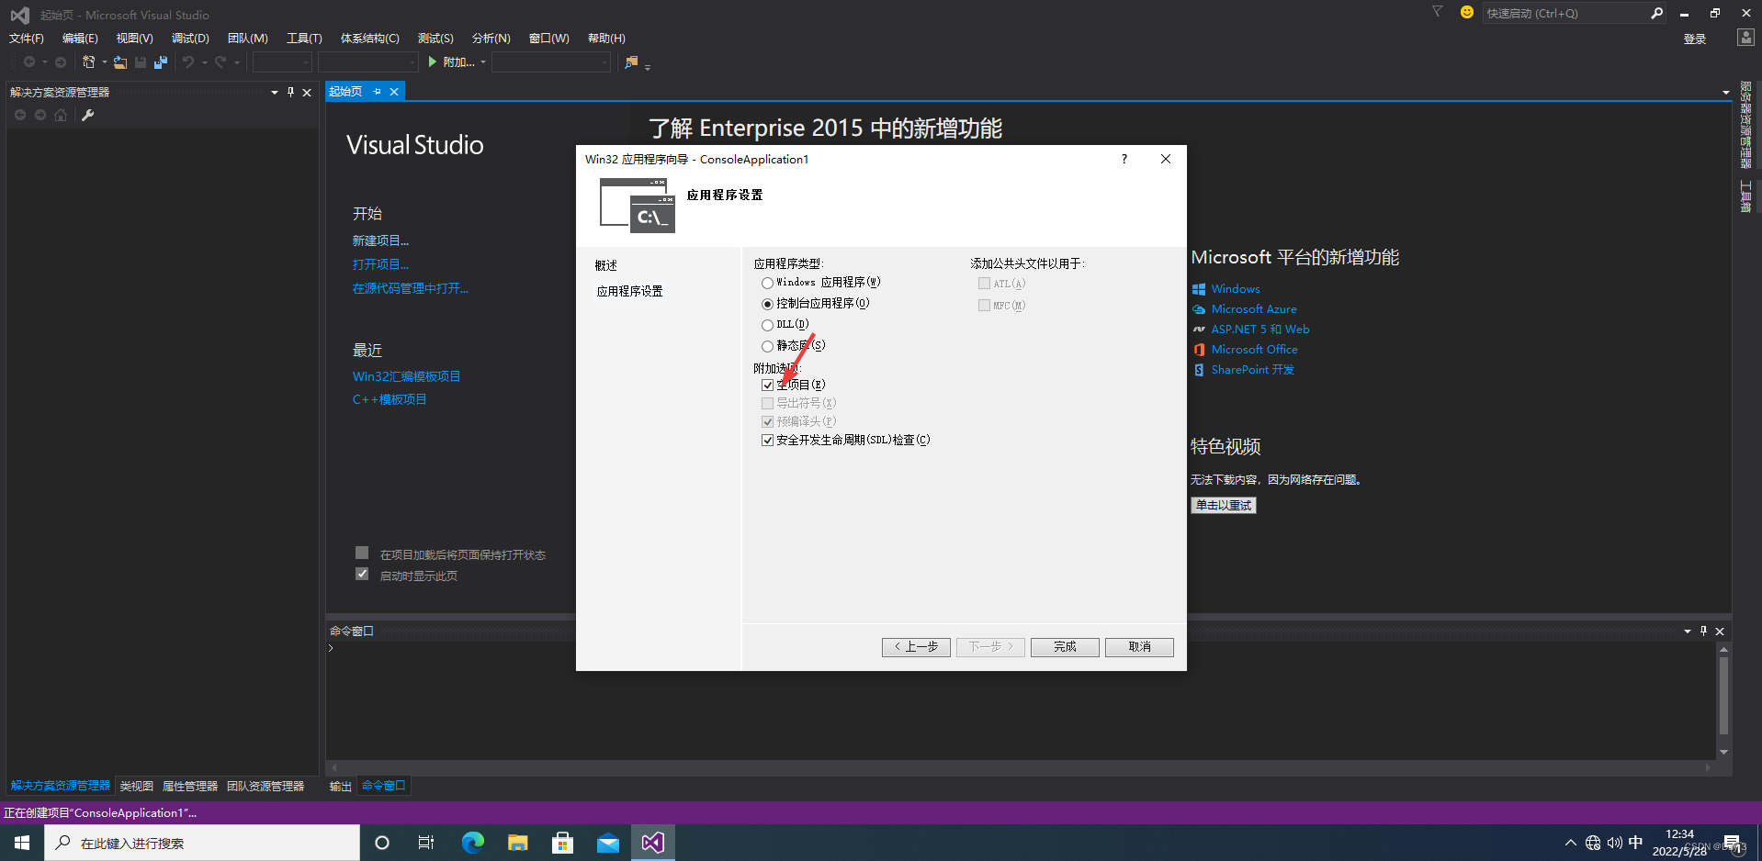Screen dimensions: 1762x861
Task: Open the Mail app from taskbar
Action: (x=608, y=843)
